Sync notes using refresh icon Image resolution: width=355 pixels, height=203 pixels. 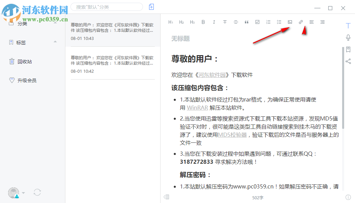[37, 193]
